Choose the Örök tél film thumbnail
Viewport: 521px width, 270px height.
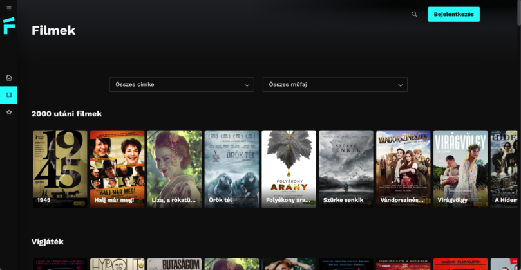[232, 168]
